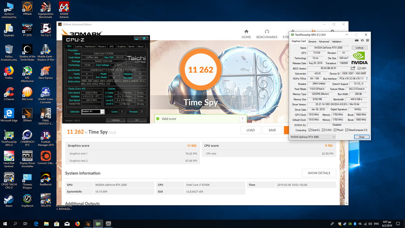Open File Explorer from the taskbar
405x228 pixels.
pos(46,224)
